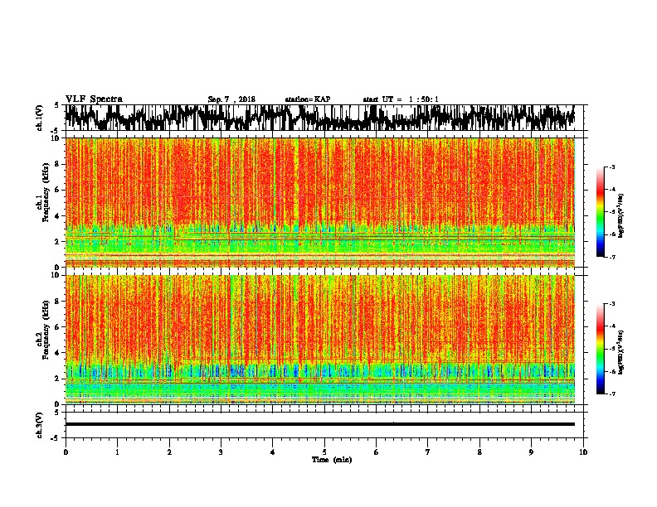Click the '8' kHz tick on ch.1 frequency axis
Screen dimensions: 657x507
pos(58,164)
